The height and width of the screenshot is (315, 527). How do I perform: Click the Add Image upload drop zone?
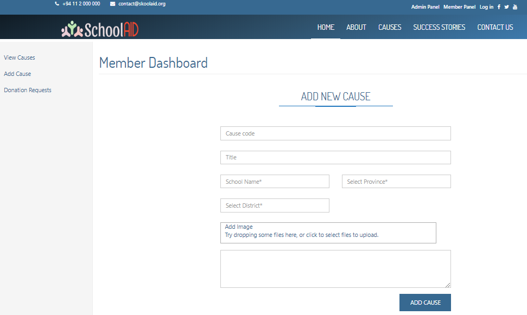coord(328,233)
